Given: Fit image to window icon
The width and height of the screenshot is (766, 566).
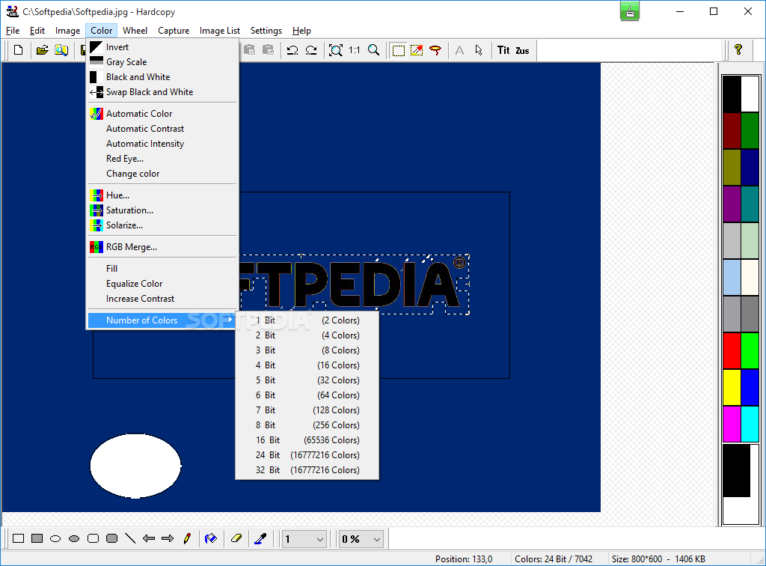Looking at the screenshot, I should pos(336,50).
